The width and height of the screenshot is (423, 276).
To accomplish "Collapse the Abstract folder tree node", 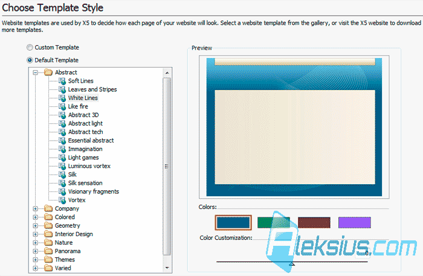I will (x=35, y=72).
